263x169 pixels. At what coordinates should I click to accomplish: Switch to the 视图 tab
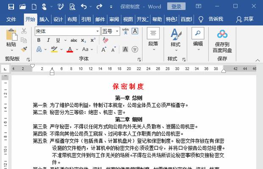coord(128,19)
